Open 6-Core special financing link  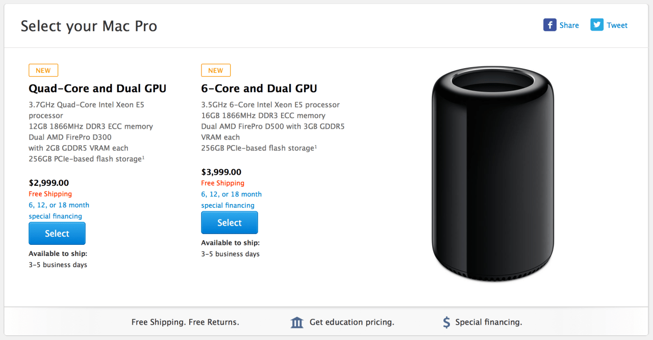231,200
